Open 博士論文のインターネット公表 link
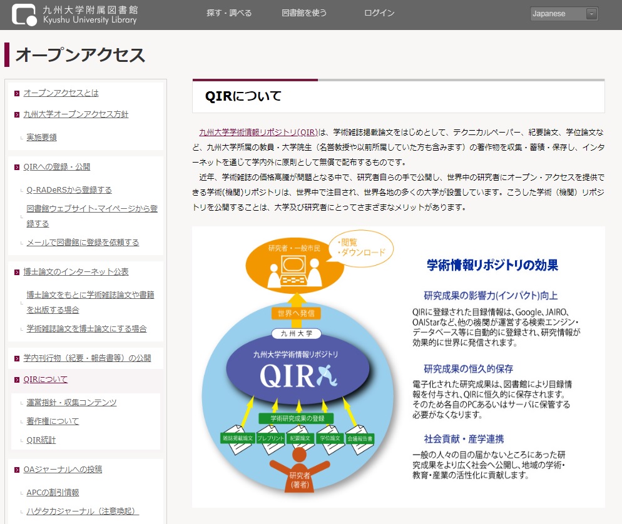The height and width of the screenshot is (524, 622). [x=76, y=271]
